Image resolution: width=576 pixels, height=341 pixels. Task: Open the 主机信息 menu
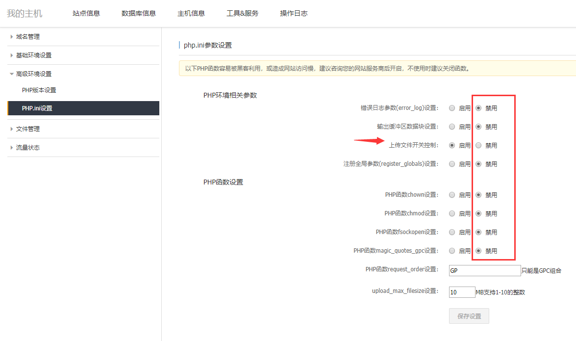(x=192, y=13)
